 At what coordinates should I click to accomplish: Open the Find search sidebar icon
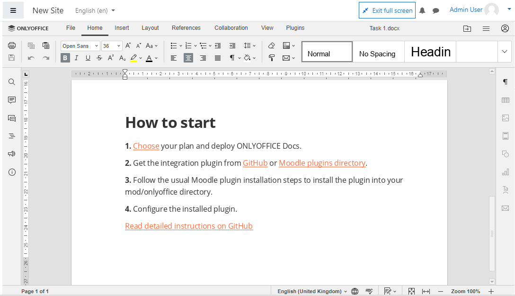[12, 82]
